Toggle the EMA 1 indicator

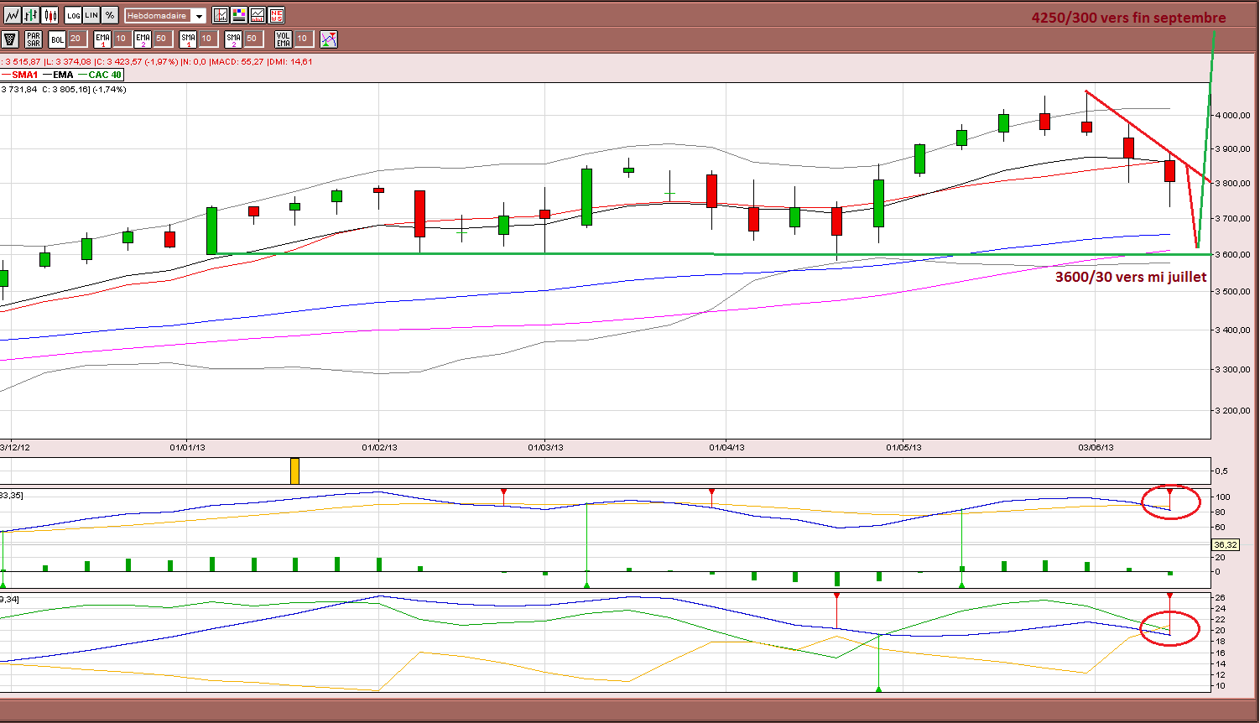click(102, 39)
